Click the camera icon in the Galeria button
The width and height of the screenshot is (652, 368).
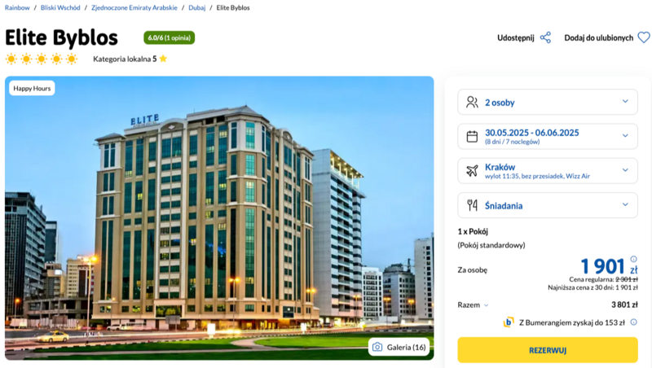[x=377, y=347]
